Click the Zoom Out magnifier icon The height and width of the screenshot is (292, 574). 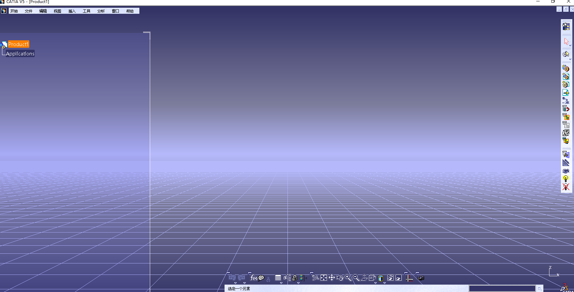[356, 278]
